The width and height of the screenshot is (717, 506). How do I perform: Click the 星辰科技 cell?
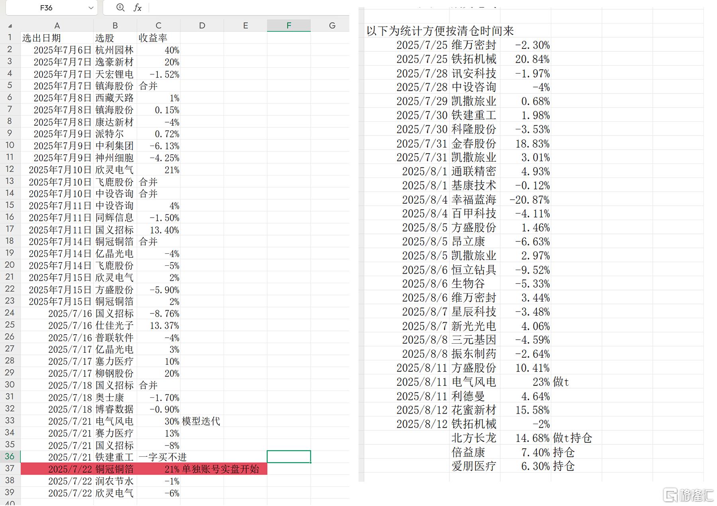tap(474, 312)
